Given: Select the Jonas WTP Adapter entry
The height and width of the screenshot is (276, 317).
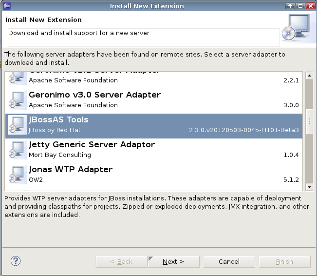Looking at the screenshot, I should coord(146,175).
